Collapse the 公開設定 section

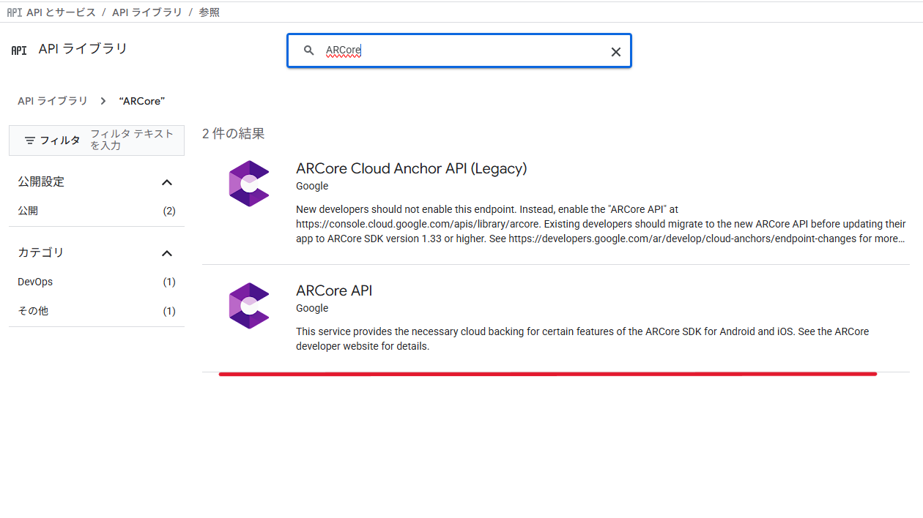point(167,182)
